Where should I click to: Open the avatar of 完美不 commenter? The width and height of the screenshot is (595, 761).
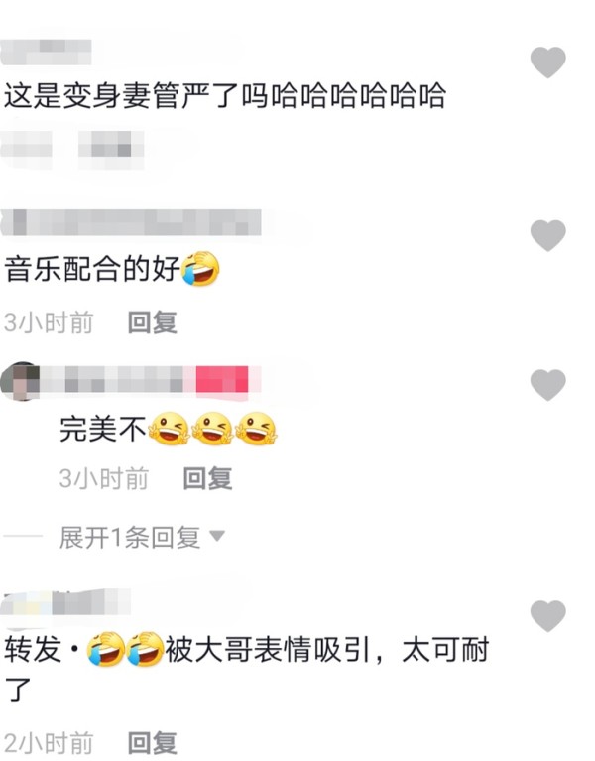click(x=21, y=381)
